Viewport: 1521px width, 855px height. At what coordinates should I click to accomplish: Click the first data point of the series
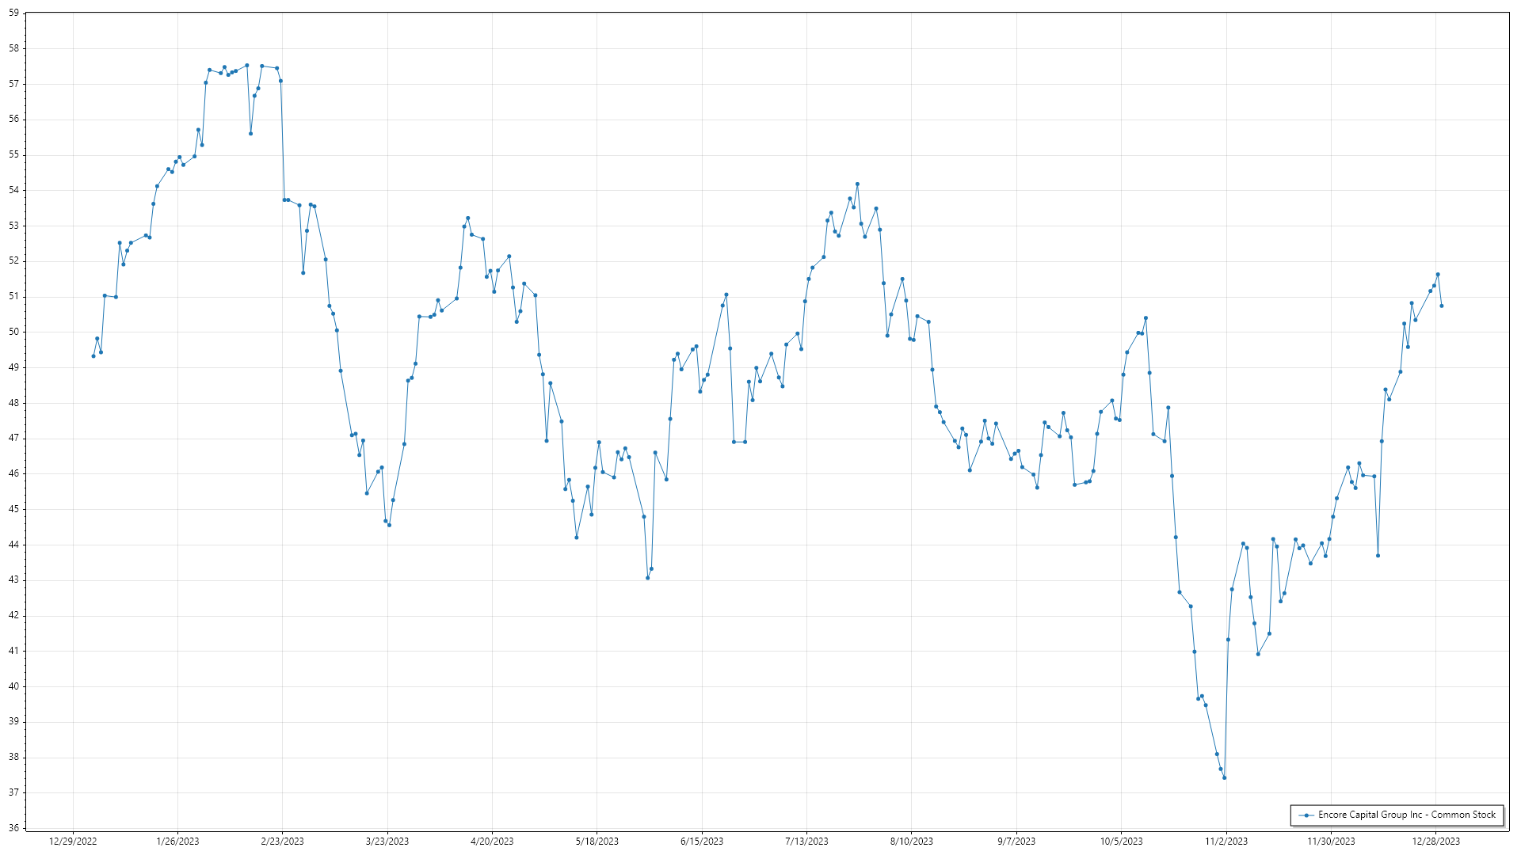pos(93,356)
